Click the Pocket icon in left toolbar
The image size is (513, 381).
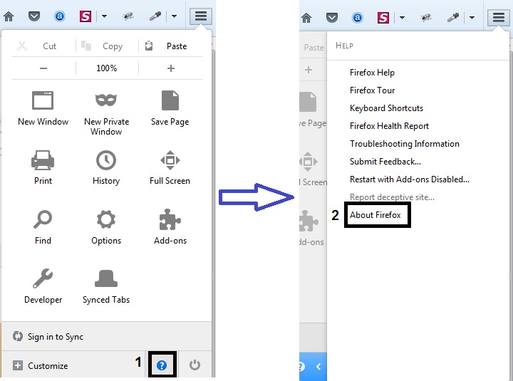click(x=34, y=16)
